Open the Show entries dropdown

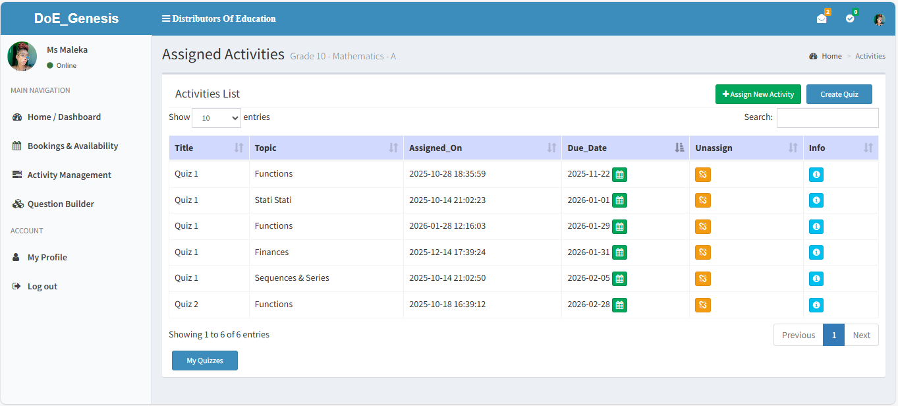point(216,118)
